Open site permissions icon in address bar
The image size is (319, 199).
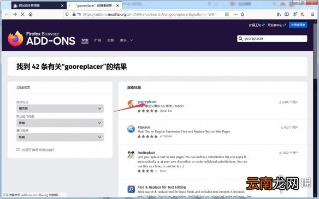tap(79, 14)
